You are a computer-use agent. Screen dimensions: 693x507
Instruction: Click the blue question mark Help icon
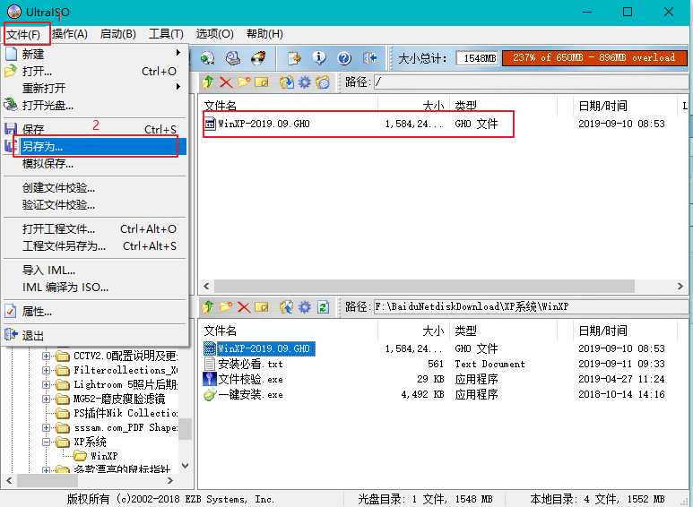(x=344, y=58)
